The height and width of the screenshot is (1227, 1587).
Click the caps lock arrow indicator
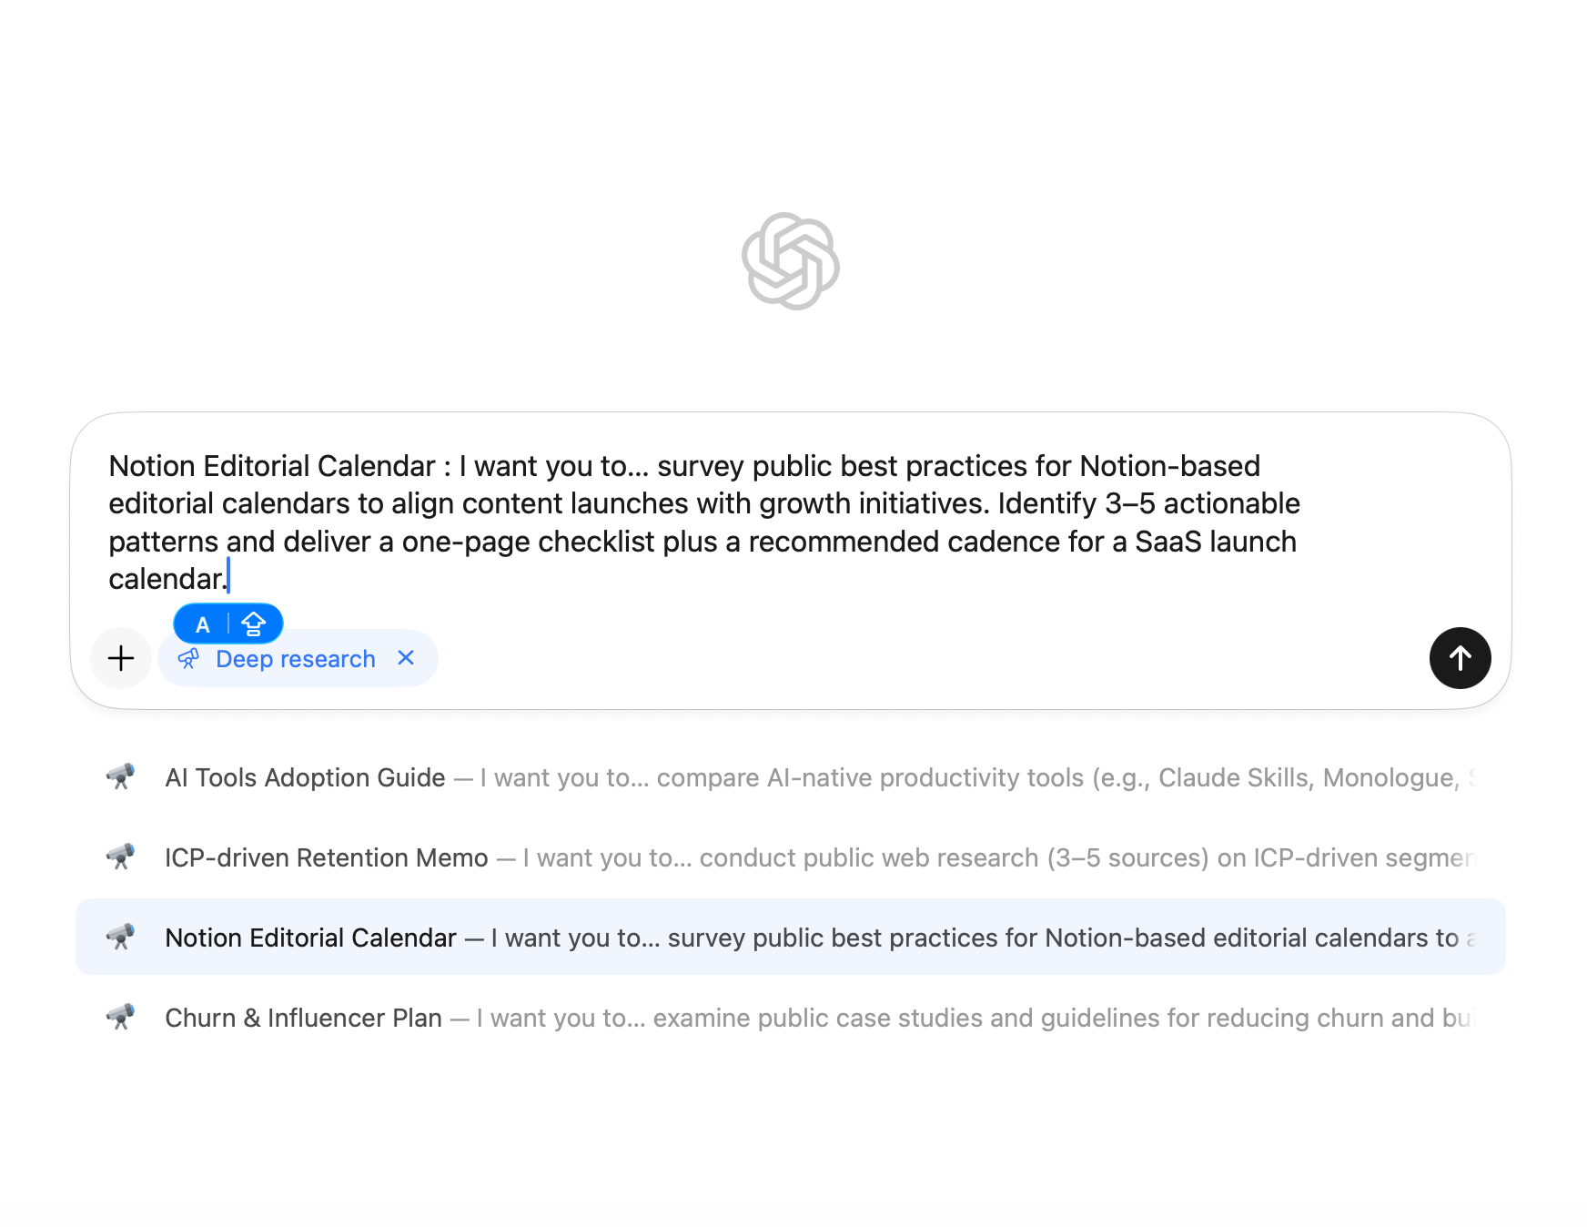(x=254, y=624)
